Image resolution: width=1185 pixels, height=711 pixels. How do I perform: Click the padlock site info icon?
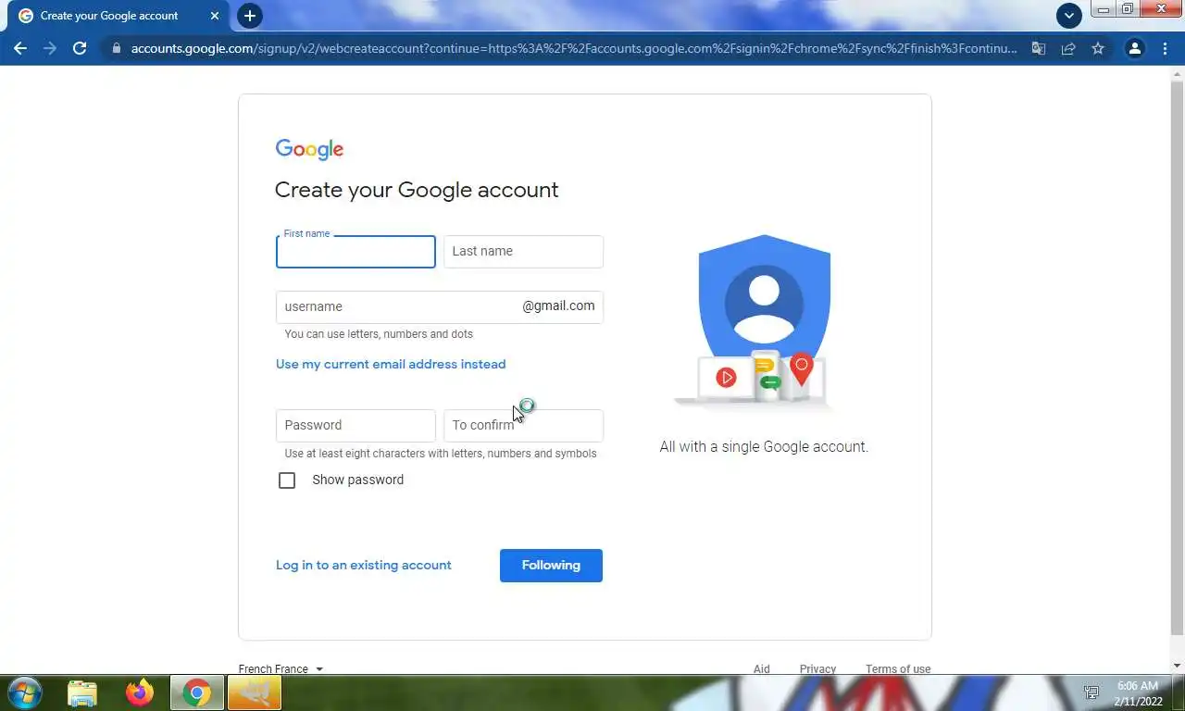pos(116,48)
